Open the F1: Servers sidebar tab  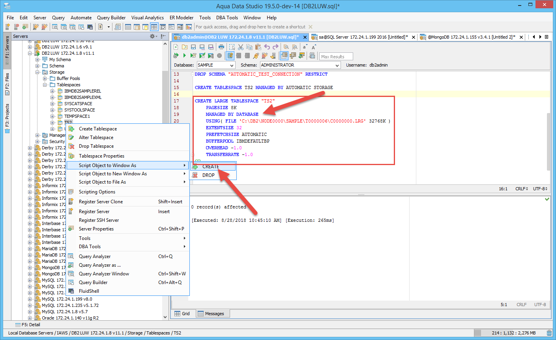[x=7, y=52]
